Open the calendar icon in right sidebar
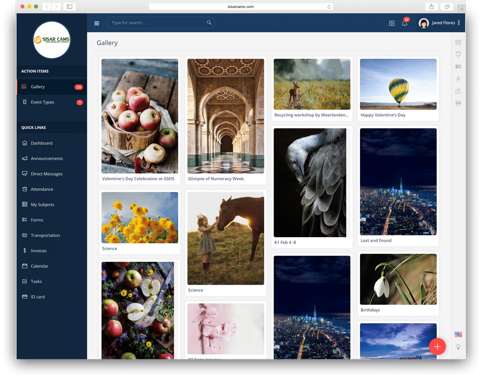Viewport: 482px width, 378px height. 458,42
